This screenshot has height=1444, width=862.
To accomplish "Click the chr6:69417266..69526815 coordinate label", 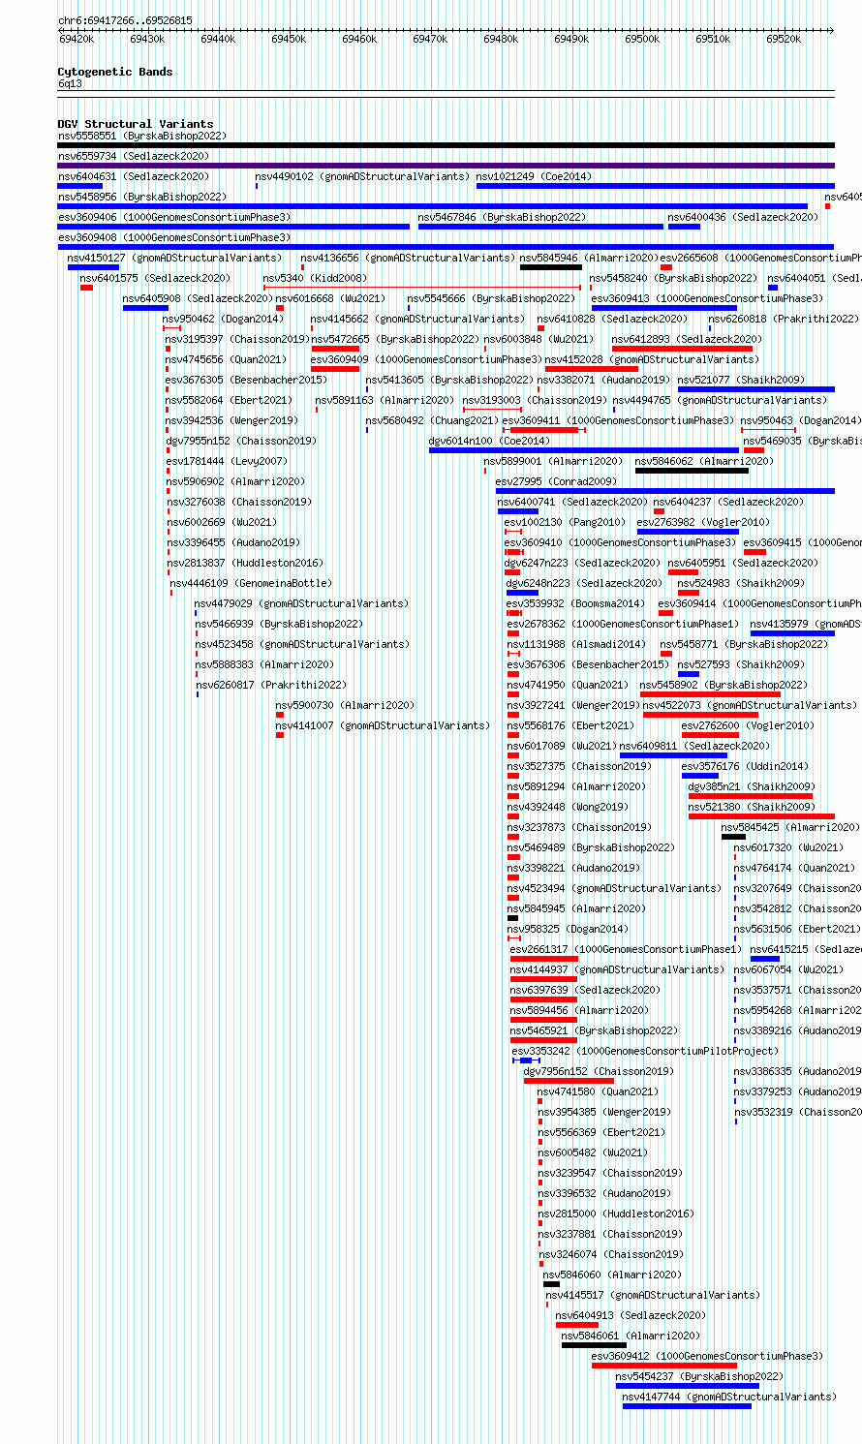I will 125,20.
